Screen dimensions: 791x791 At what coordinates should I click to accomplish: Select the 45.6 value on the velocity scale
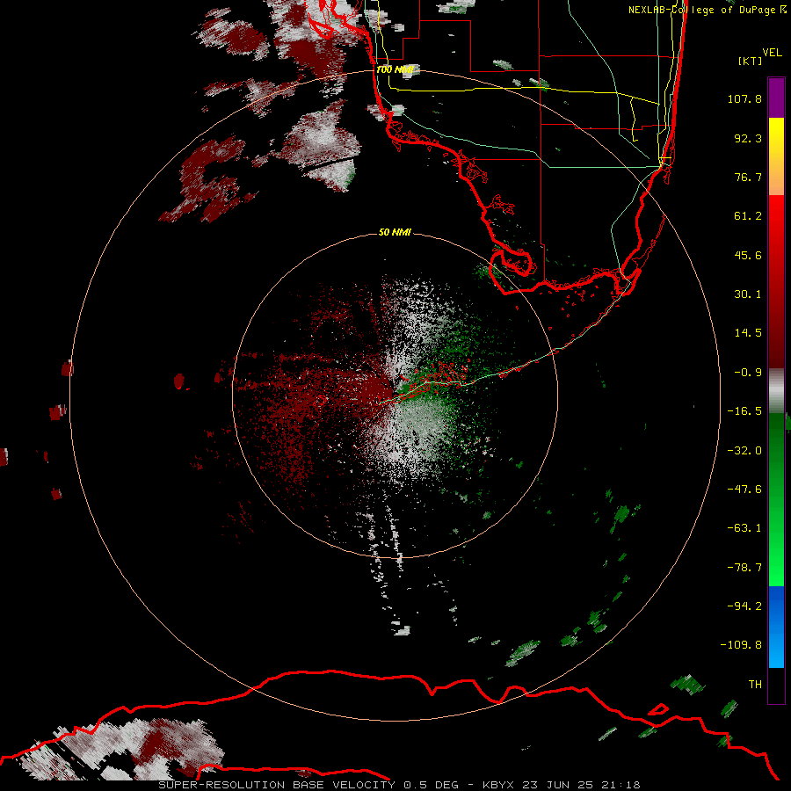[x=748, y=255]
